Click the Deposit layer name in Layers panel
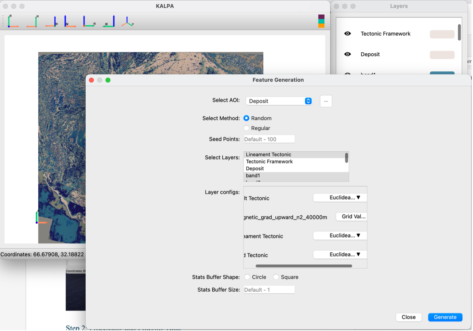The width and height of the screenshot is (473, 331). [370, 54]
